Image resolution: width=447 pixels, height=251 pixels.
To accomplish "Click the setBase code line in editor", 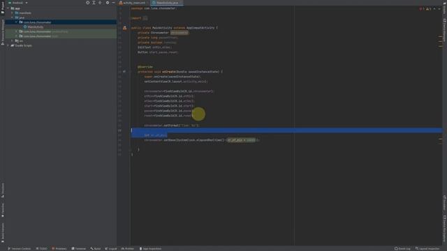I will pos(202,140).
